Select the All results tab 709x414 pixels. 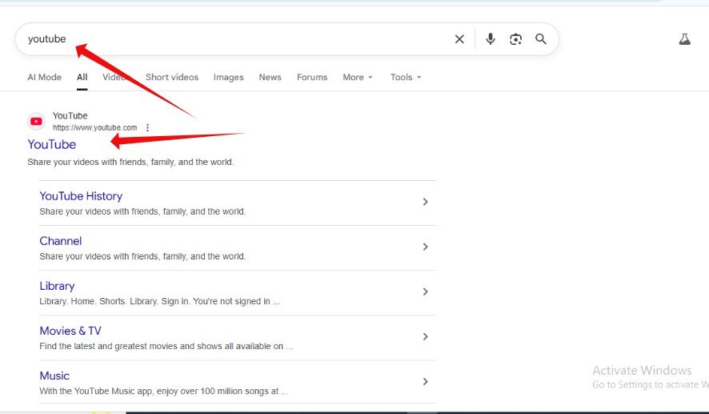(x=82, y=77)
